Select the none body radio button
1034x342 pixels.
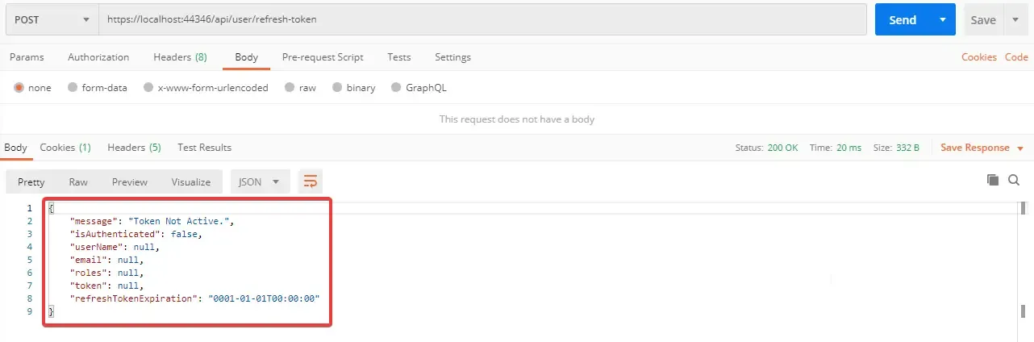tap(19, 88)
